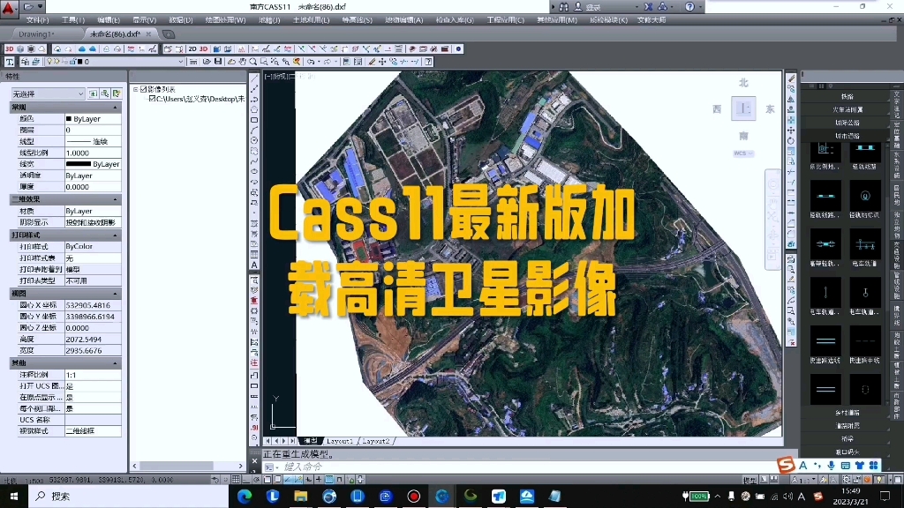Click the open folder quick access icon

(27, 7)
